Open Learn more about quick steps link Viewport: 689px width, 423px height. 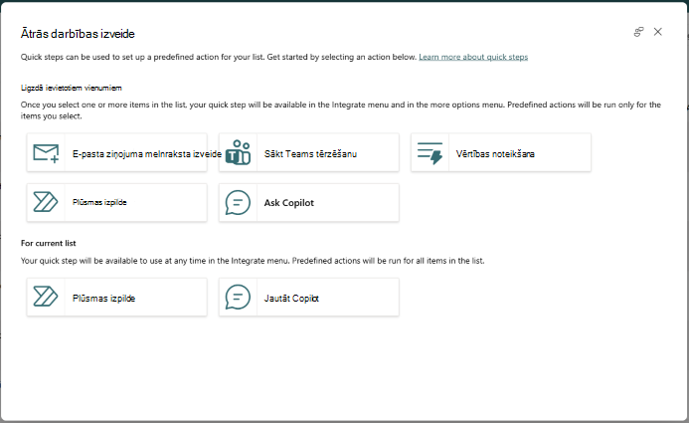(473, 57)
